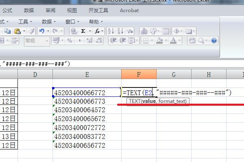Select cell containing 45203400083772

(87, 136)
